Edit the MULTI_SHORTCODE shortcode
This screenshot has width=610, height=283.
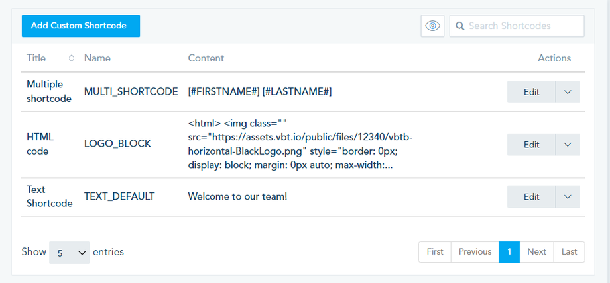(x=531, y=92)
